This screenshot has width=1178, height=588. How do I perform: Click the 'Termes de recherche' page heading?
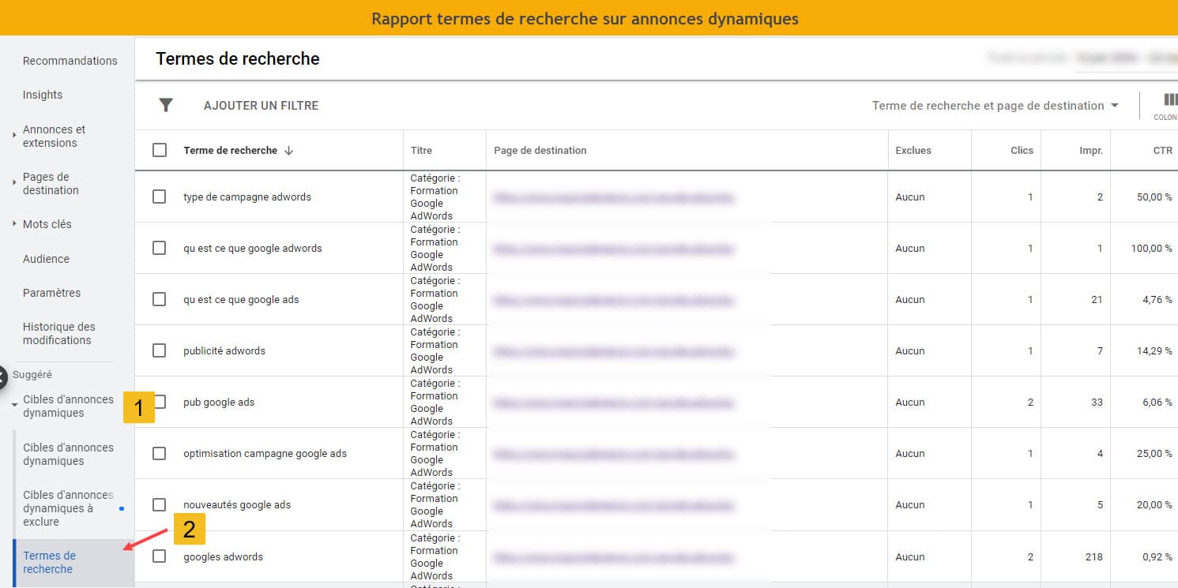(238, 58)
